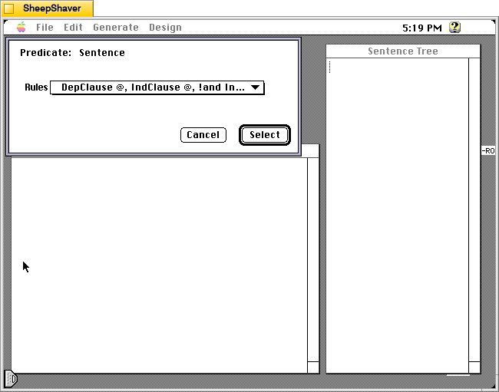
Task: Click the size box of Sentence Tree window
Action: tap(474, 367)
